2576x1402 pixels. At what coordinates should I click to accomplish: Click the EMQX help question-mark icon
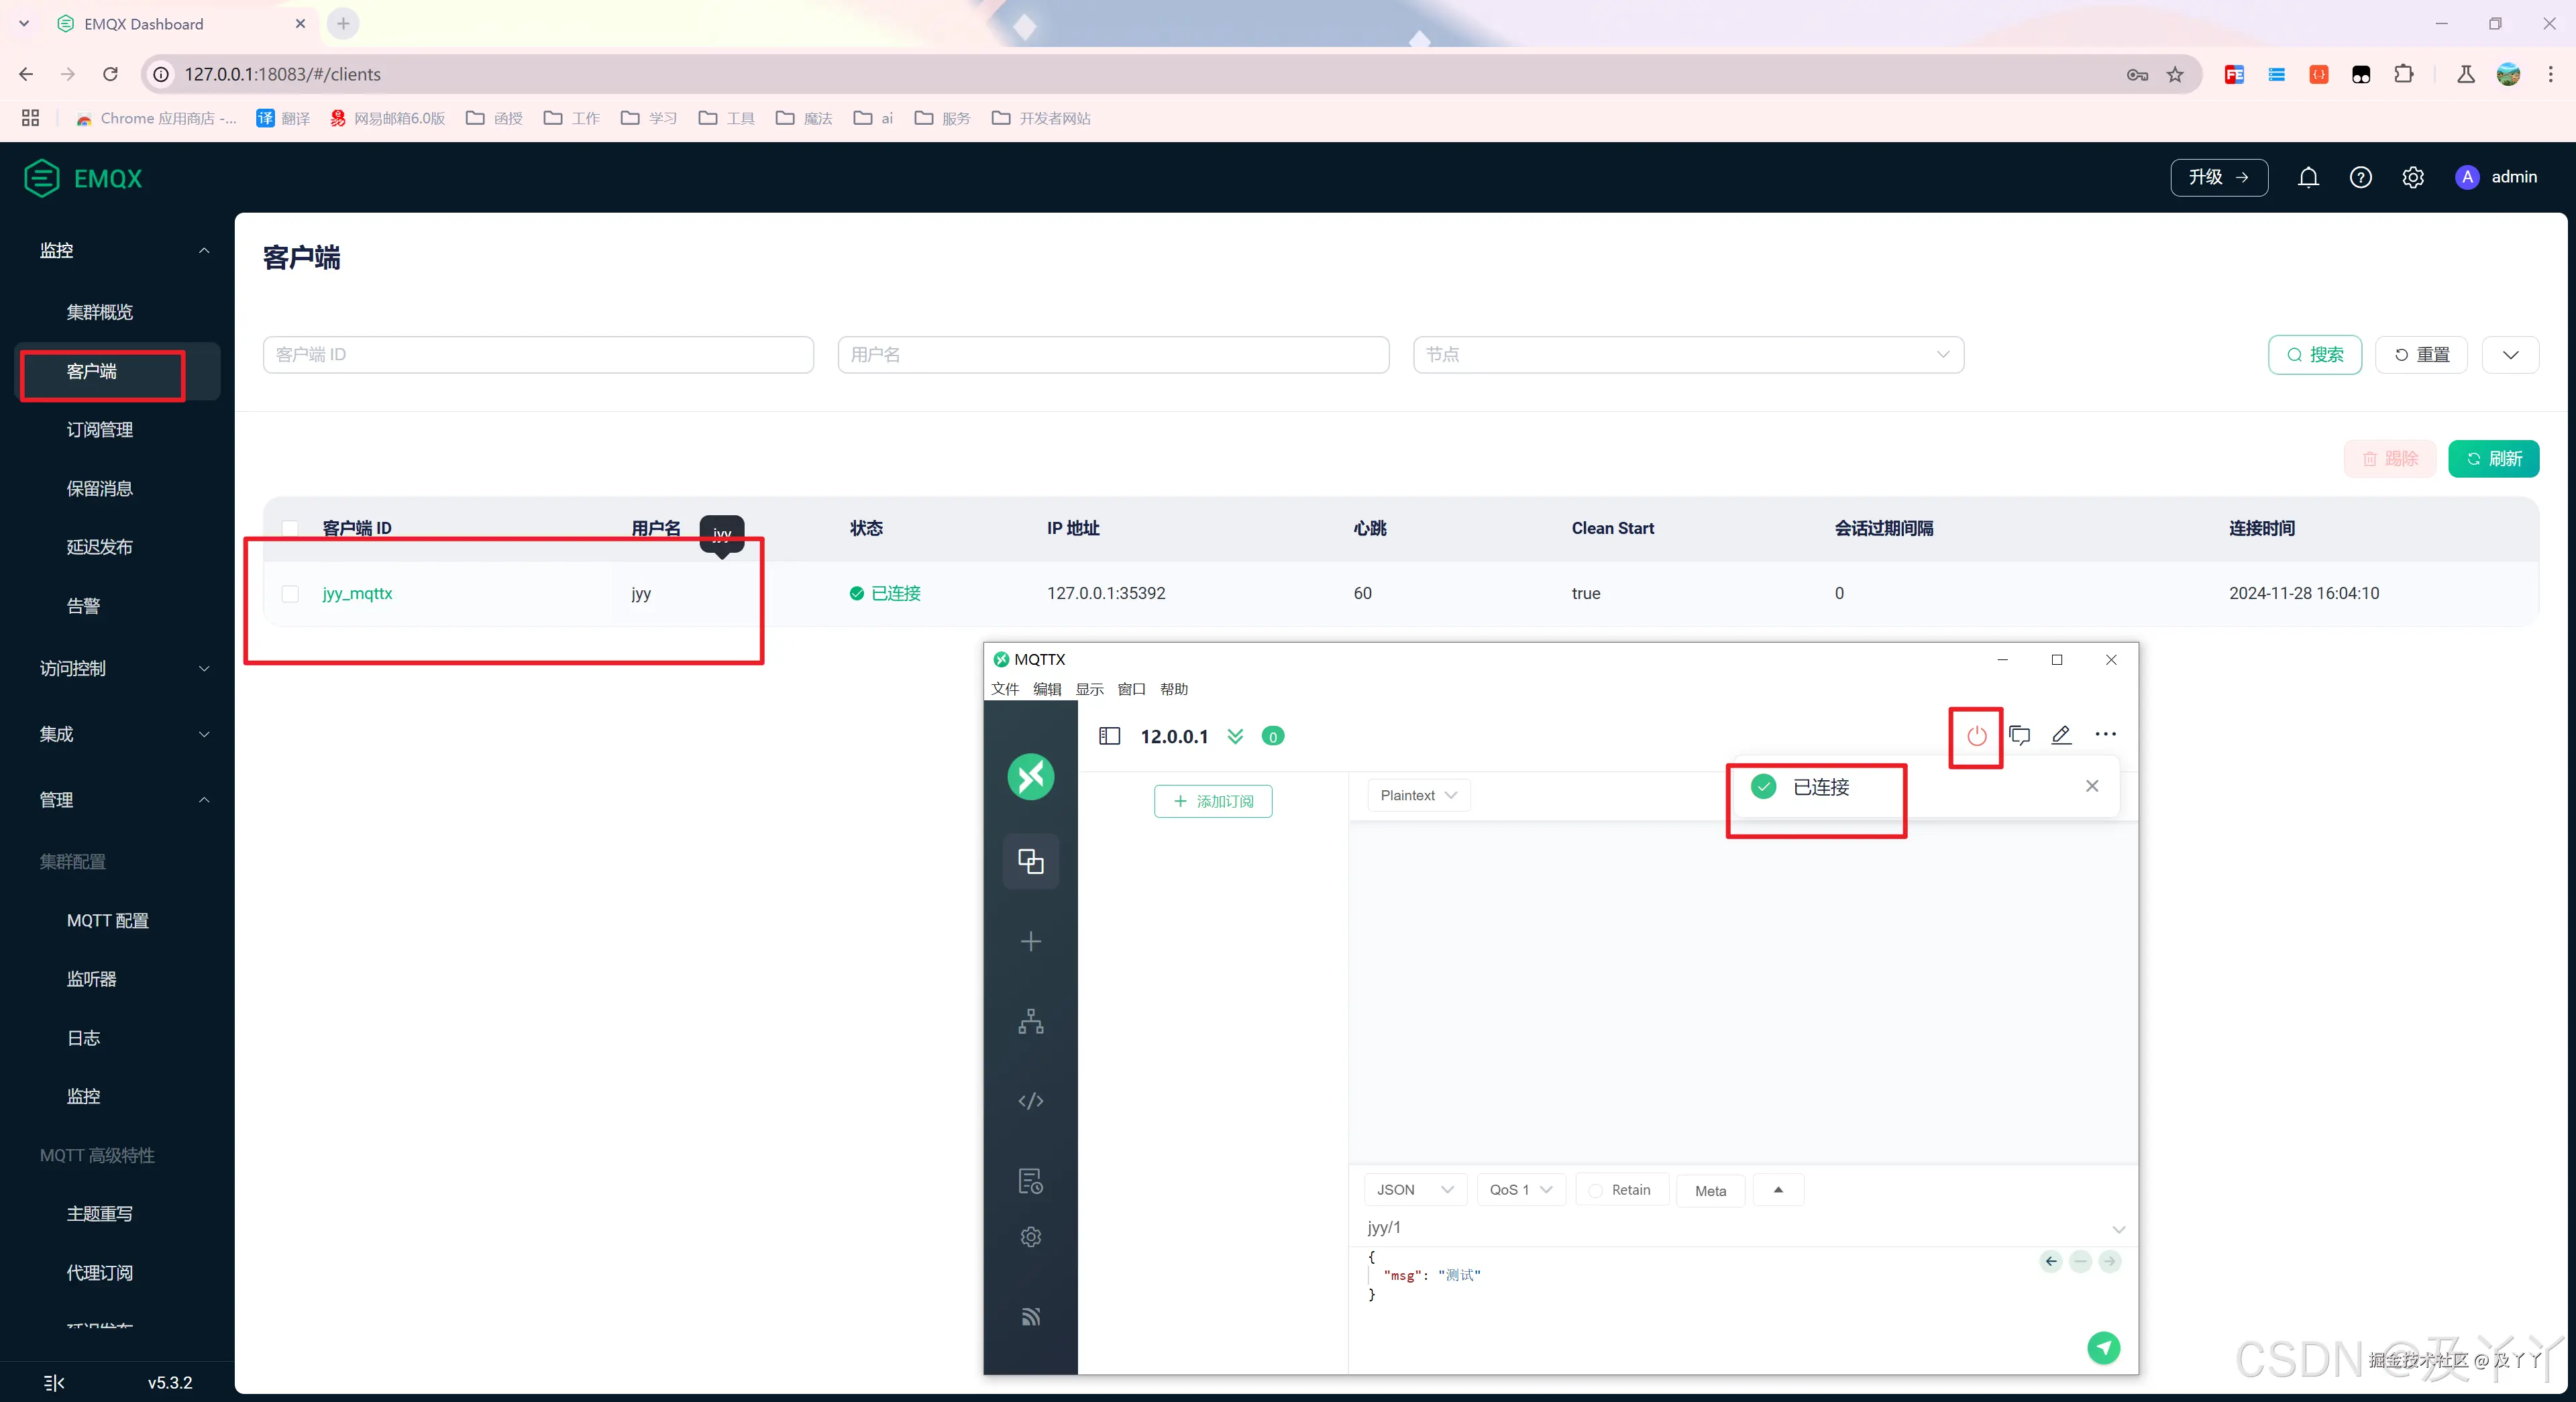2360,178
